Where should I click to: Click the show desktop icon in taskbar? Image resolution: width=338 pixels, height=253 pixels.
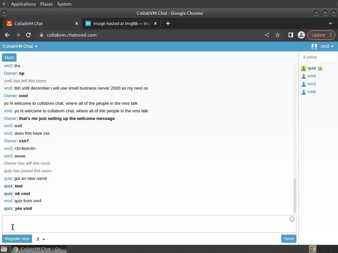[x=4, y=249]
